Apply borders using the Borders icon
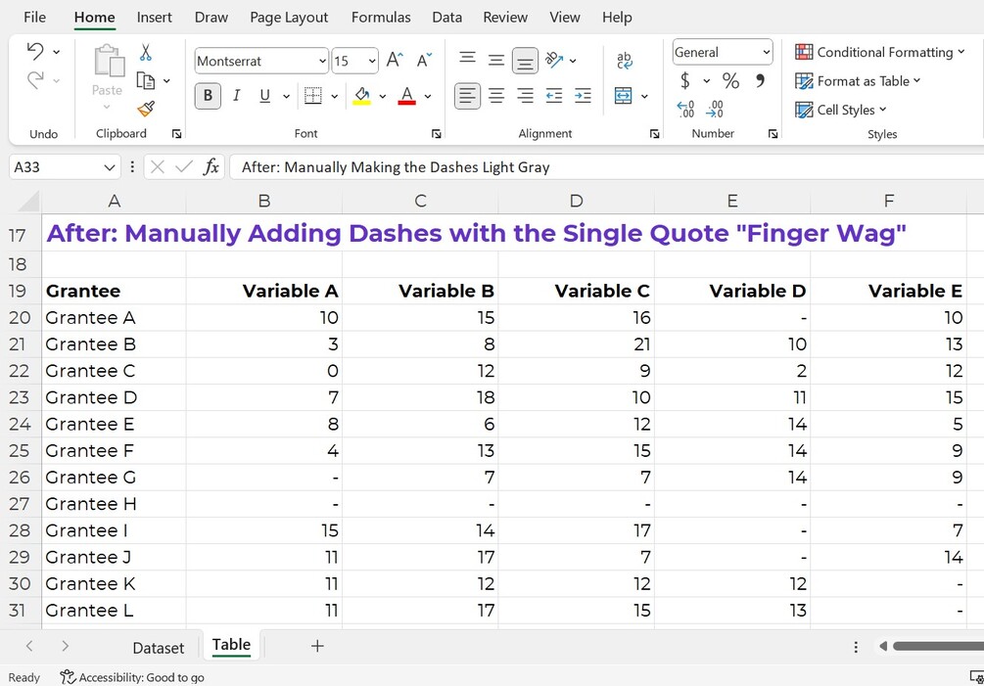Image resolution: width=984 pixels, height=686 pixels. [312, 95]
